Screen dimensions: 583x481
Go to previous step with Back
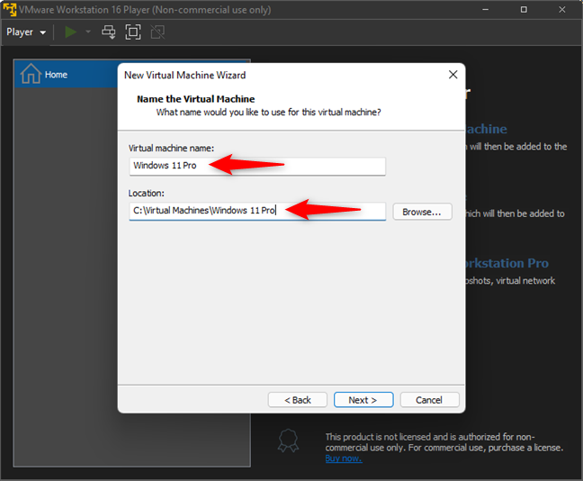tap(298, 400)
